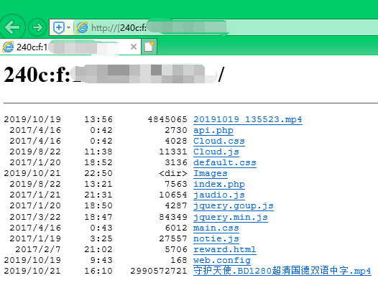Open the index.php link
The width and height of the screenshot is (378, 283).
(x=219, y=185)
